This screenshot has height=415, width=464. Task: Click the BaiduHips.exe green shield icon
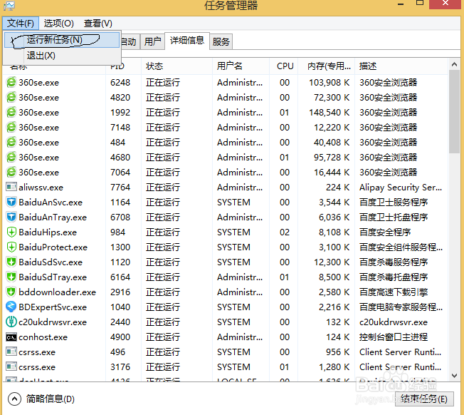[x=11, y=232]
